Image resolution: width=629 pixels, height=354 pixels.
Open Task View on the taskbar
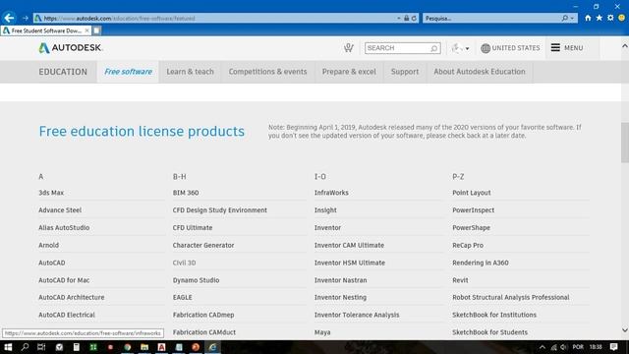[x=41, y=347]
